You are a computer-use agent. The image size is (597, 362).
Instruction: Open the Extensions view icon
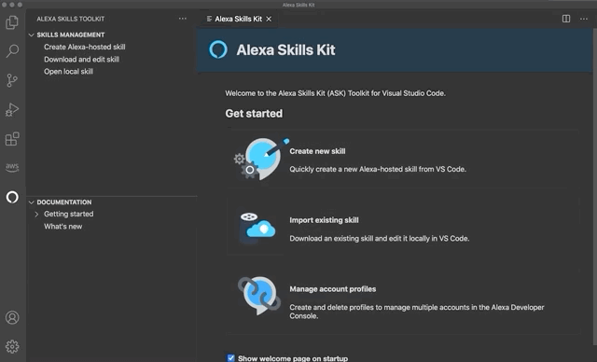12,139
